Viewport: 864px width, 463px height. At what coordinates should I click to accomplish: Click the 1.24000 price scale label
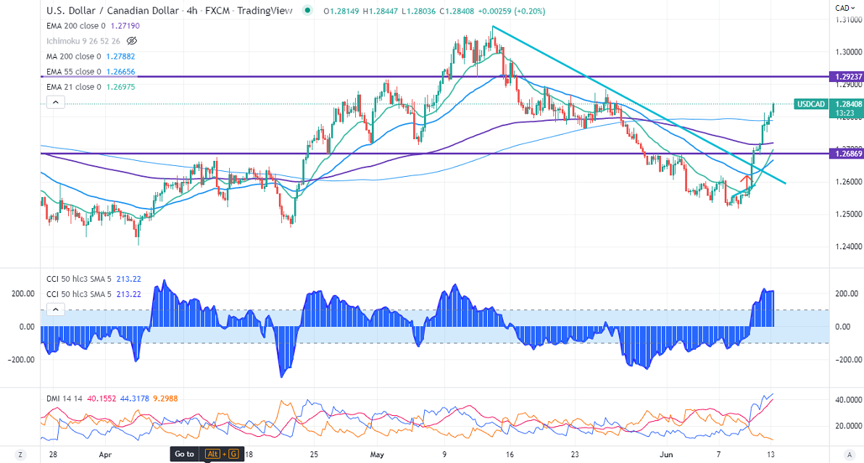point(849,246)
